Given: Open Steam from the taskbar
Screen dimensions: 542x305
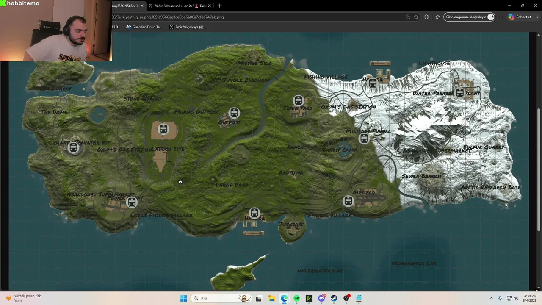Looking at the screenshot, I should [334, 298].
